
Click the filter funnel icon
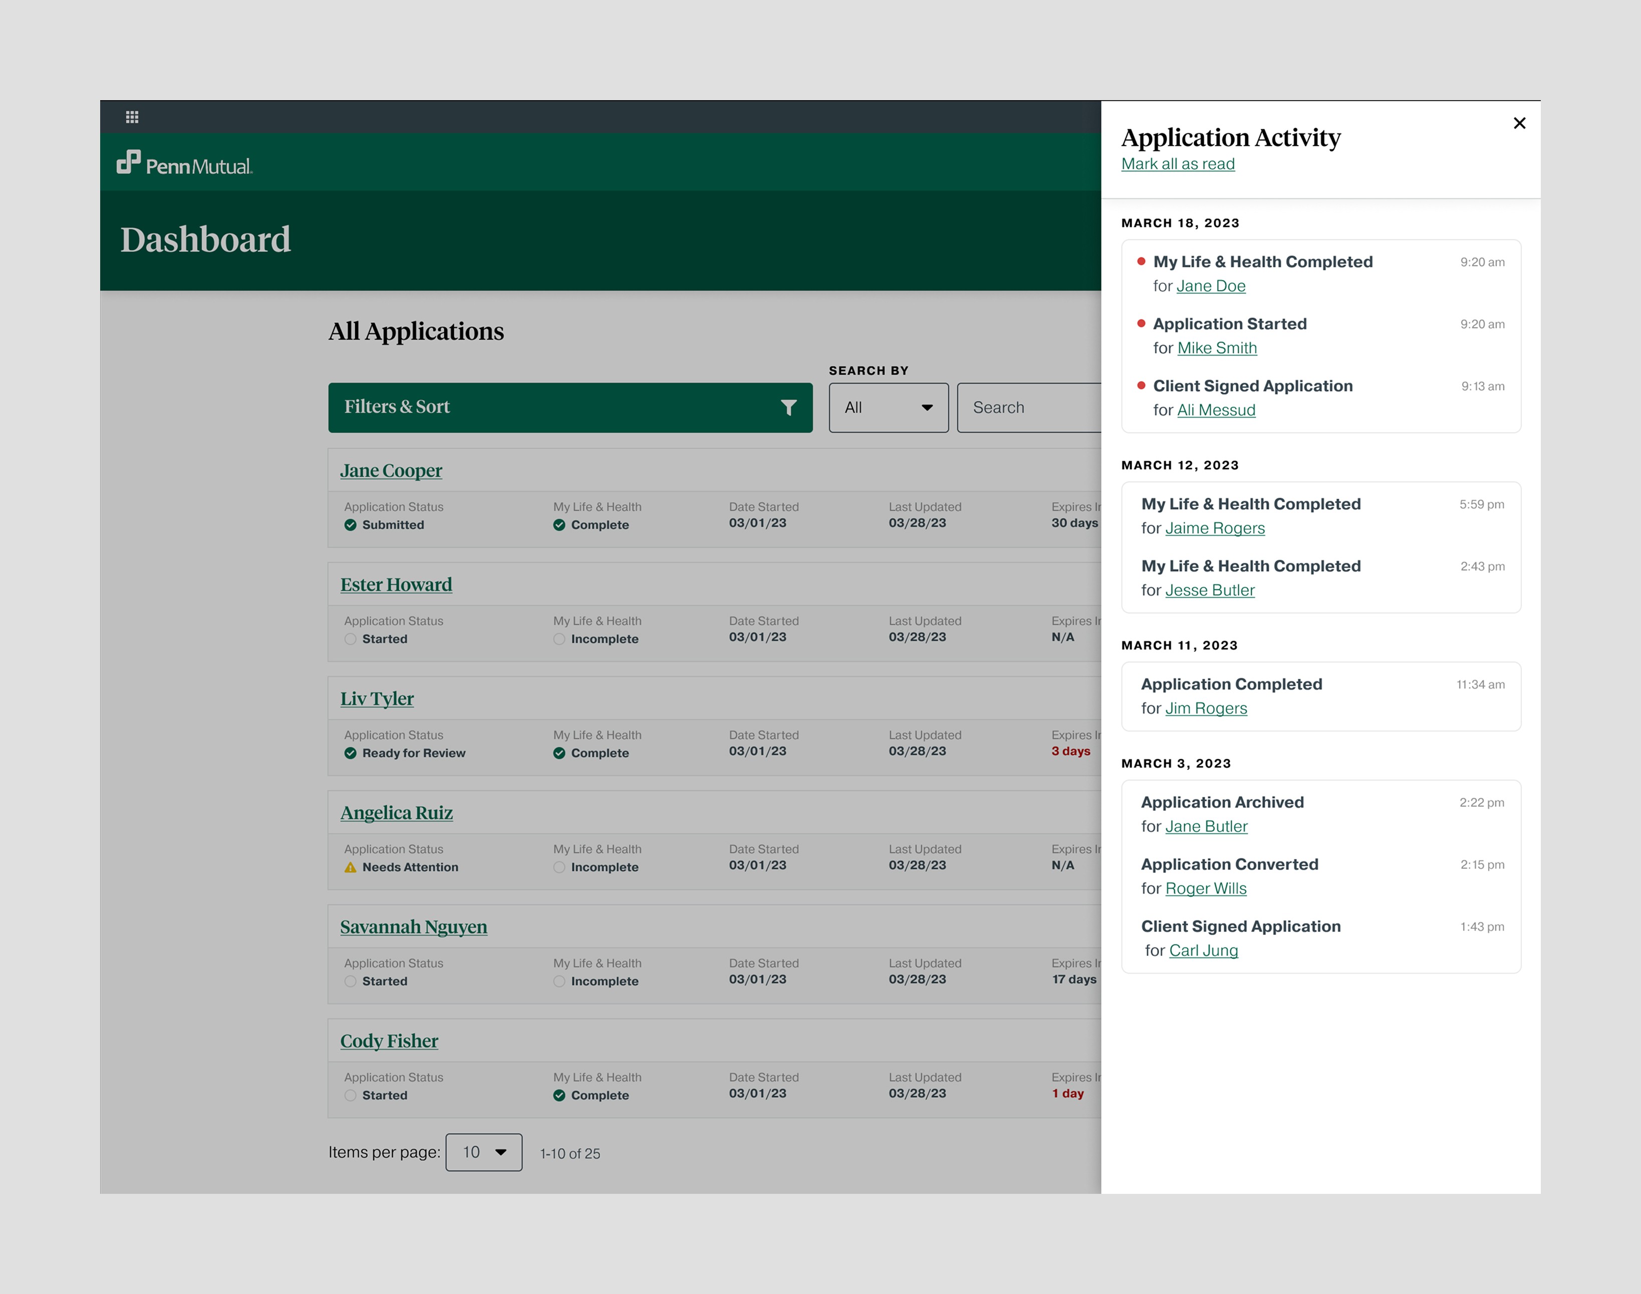[x=788, y=408]
